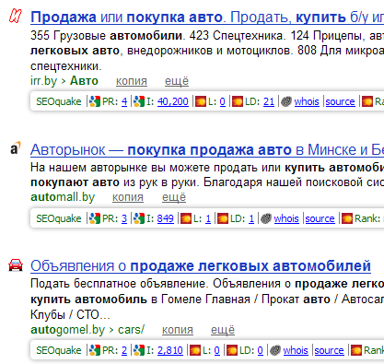Click SEOquake label in automall.by bar
This screenshot has height=364, width=384.
click(59, 218)
